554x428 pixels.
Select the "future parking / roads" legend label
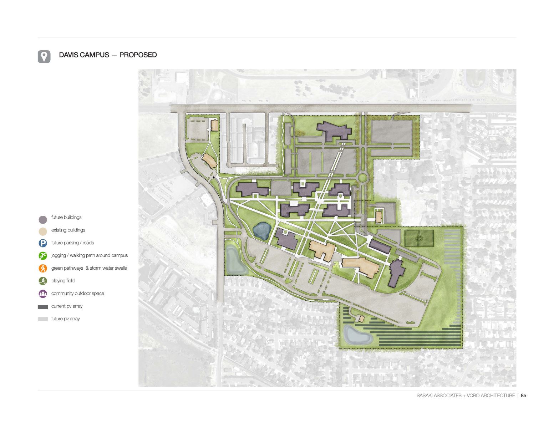click(72, 243)
